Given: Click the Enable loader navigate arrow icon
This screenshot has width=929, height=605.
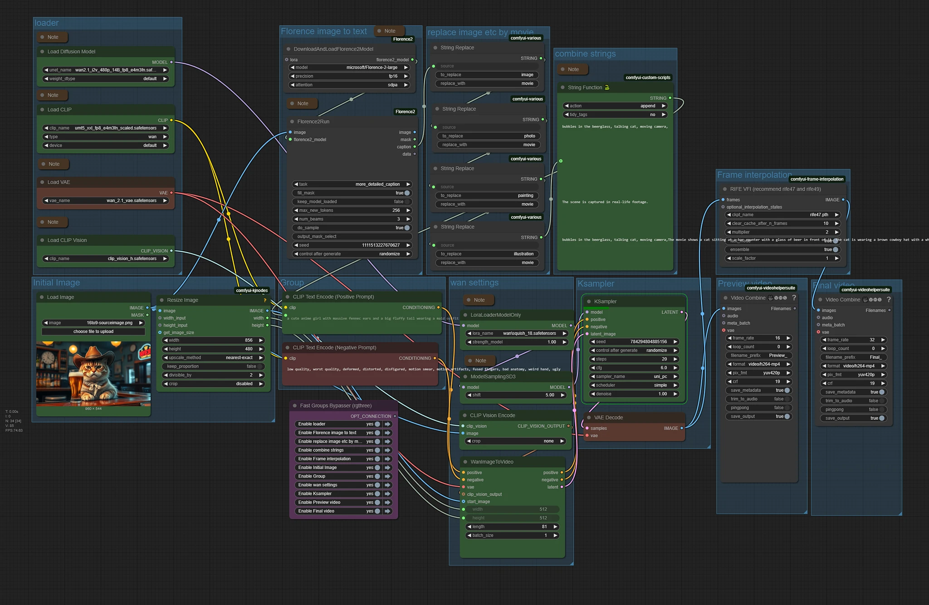Looking at the screenshot, I should pyautogui.click(x=387, y=424).
